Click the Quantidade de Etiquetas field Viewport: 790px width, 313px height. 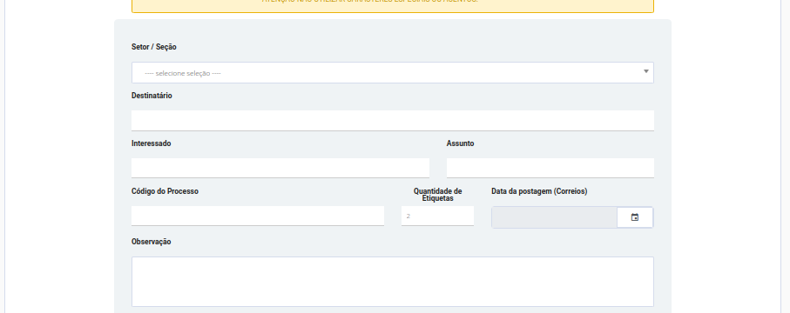click(437, 216)
